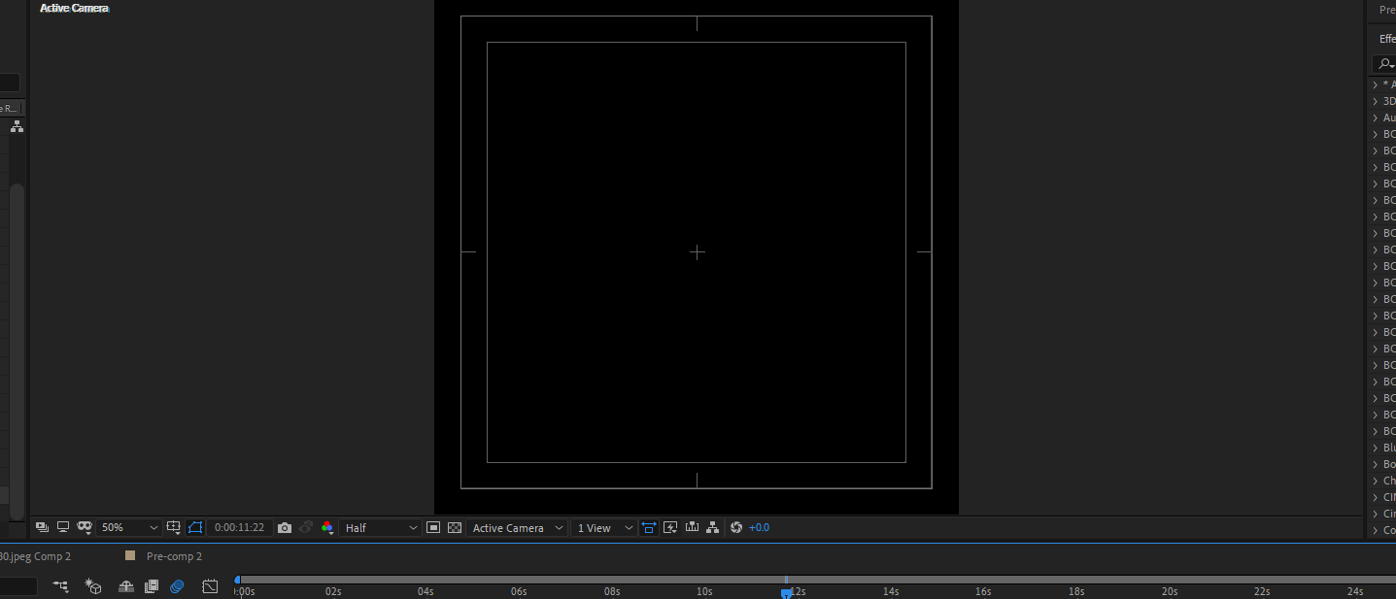Toggle Hide Shy Layers
1396x599 pixels.
(125, 586)
